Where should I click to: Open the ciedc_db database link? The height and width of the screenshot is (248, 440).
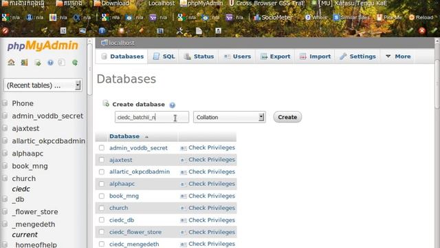[122, 220]
